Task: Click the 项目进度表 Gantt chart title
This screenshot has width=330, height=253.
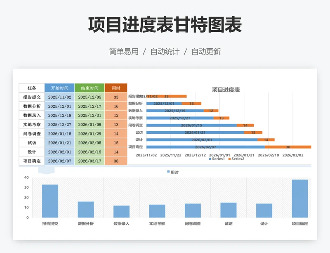Action: [226, 90]
